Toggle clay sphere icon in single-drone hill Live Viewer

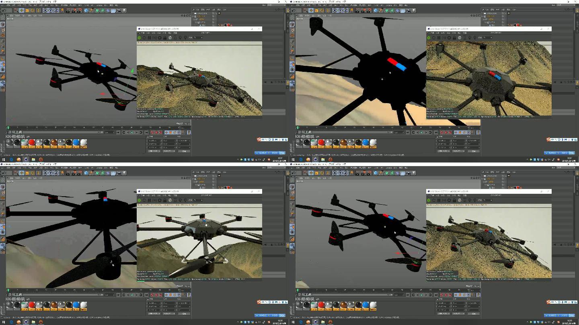[x=170, y=38]
